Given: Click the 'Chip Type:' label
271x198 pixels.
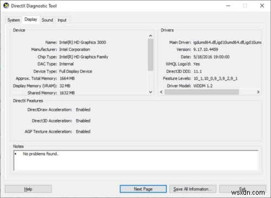Looking at the screenshot, I should coord(47,57).
